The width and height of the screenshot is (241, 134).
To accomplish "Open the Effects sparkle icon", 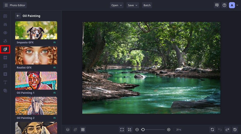I will (5, 41).
